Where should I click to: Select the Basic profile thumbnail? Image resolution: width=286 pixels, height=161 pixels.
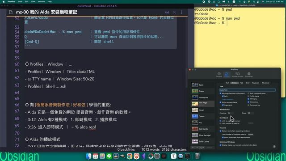coord(195,85)
